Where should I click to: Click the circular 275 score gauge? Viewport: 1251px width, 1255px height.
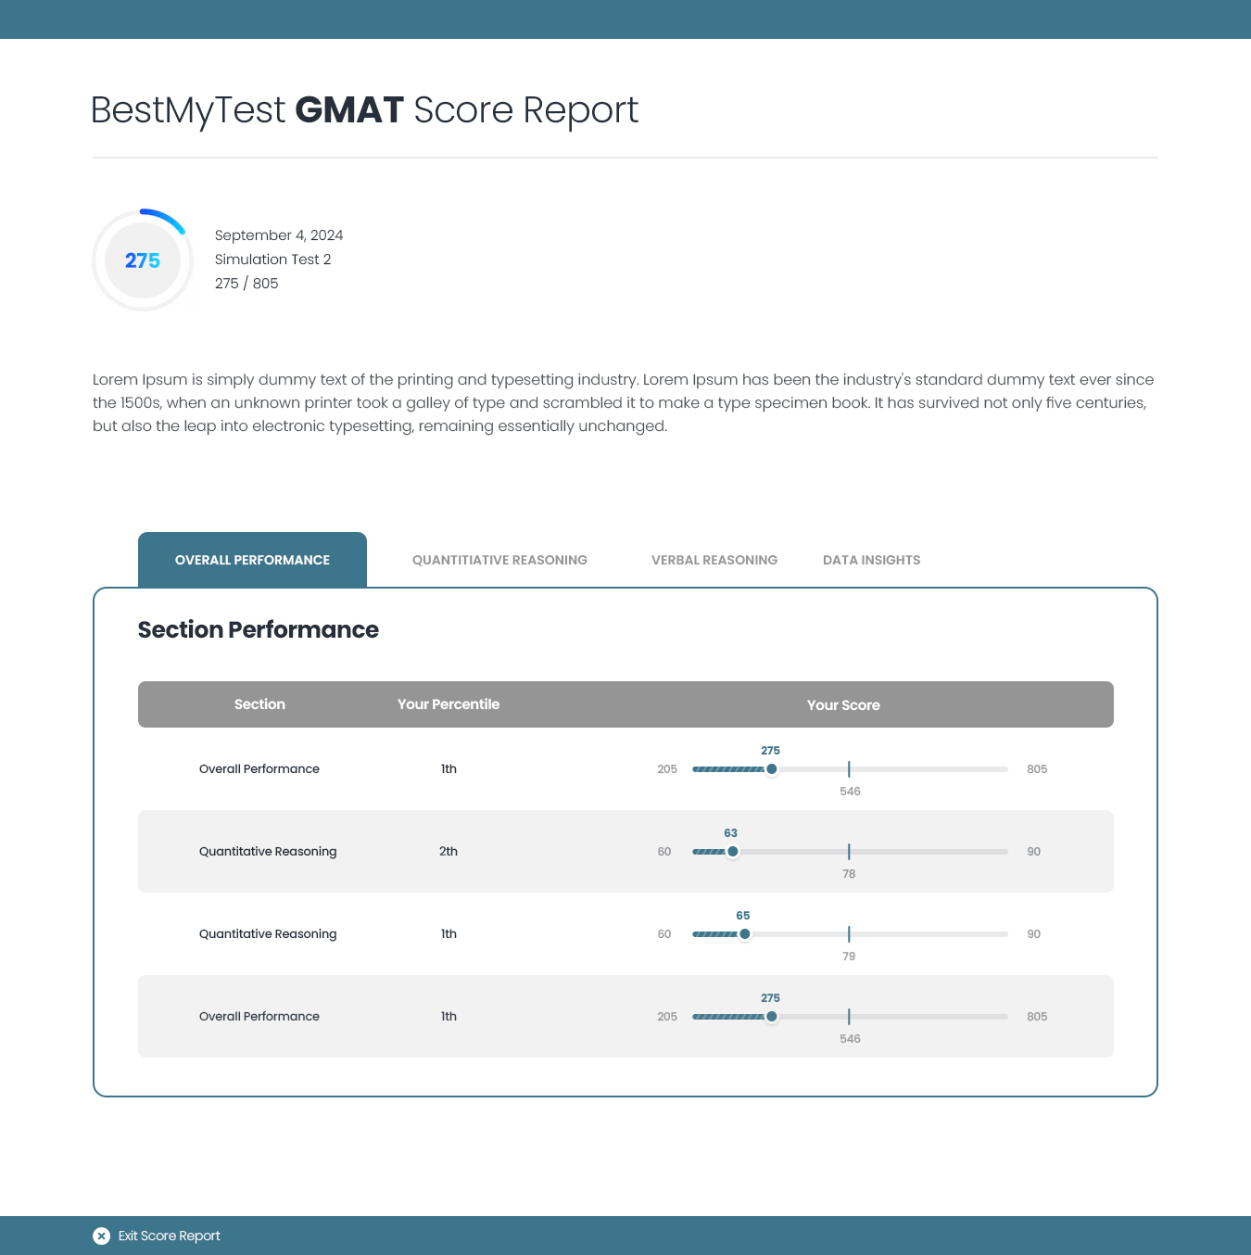tap(143, 260)
